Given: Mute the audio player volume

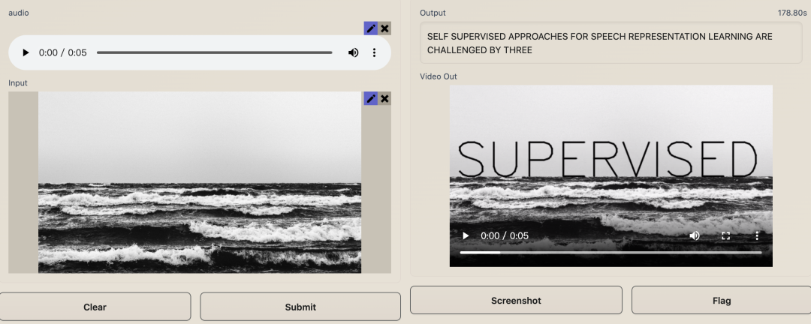Looking at the screenshot, I should [353, 52].
